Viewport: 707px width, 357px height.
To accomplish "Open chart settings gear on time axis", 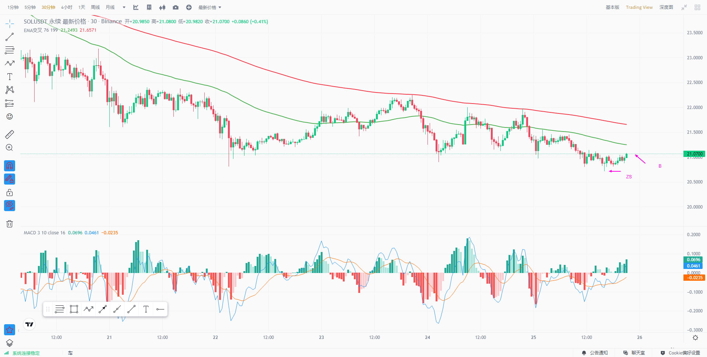I will coord(695,337).
